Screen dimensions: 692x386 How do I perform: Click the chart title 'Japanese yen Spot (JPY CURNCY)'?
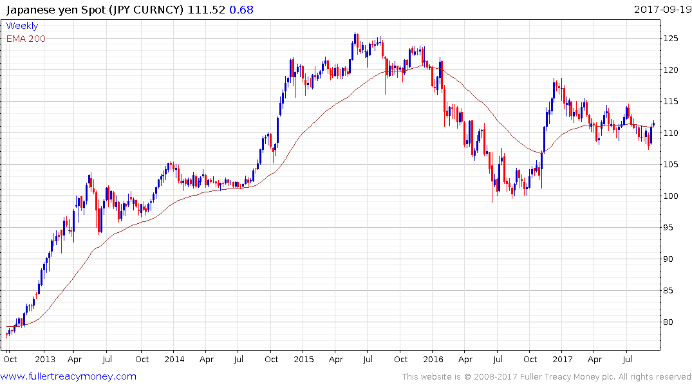[95, 10]
